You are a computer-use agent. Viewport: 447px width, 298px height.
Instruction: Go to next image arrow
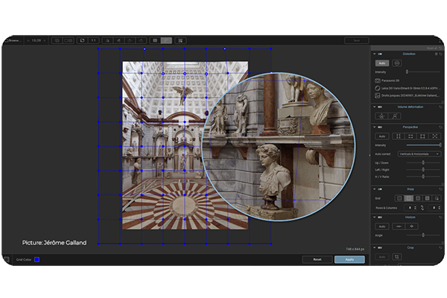[x=45, y=40]
